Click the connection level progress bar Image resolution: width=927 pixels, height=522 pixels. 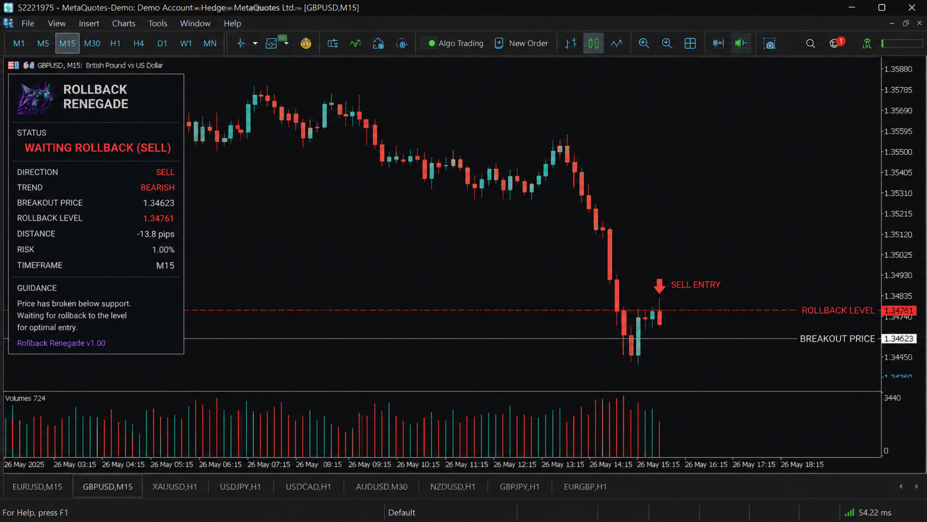(x=901, y=43)
